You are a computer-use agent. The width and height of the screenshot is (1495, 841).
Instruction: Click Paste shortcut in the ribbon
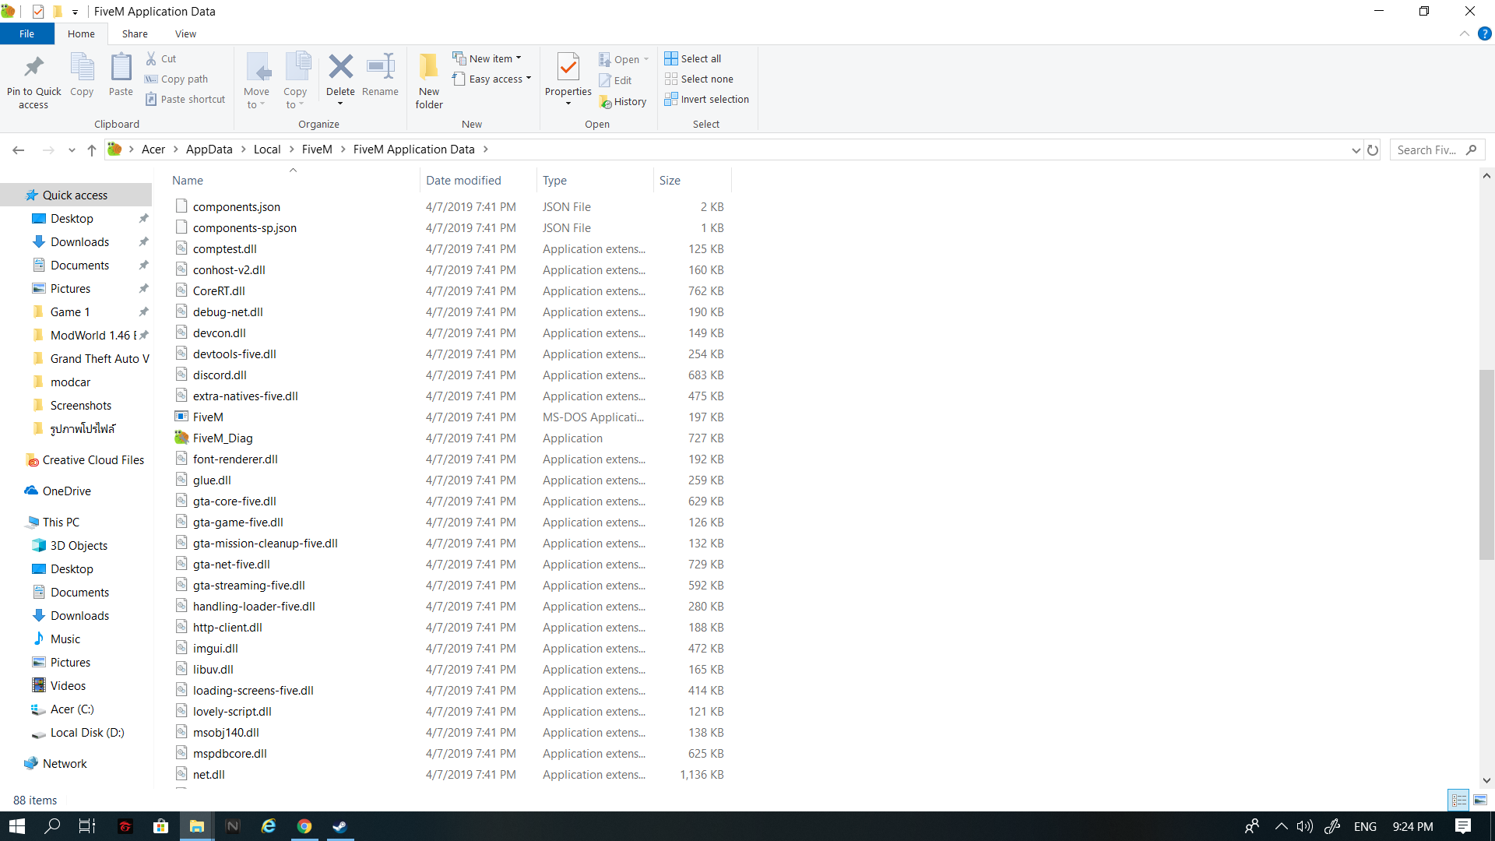coord(185,99)
